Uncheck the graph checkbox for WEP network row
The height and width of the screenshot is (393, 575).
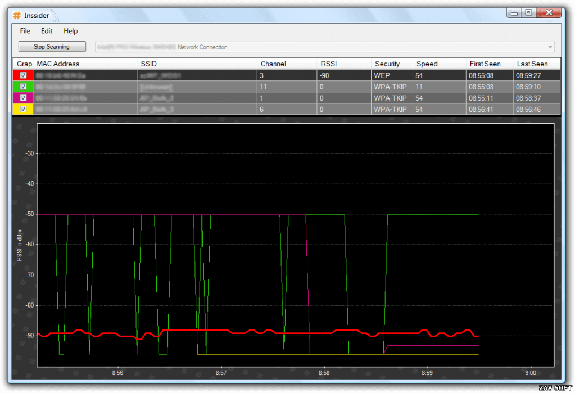23,75
